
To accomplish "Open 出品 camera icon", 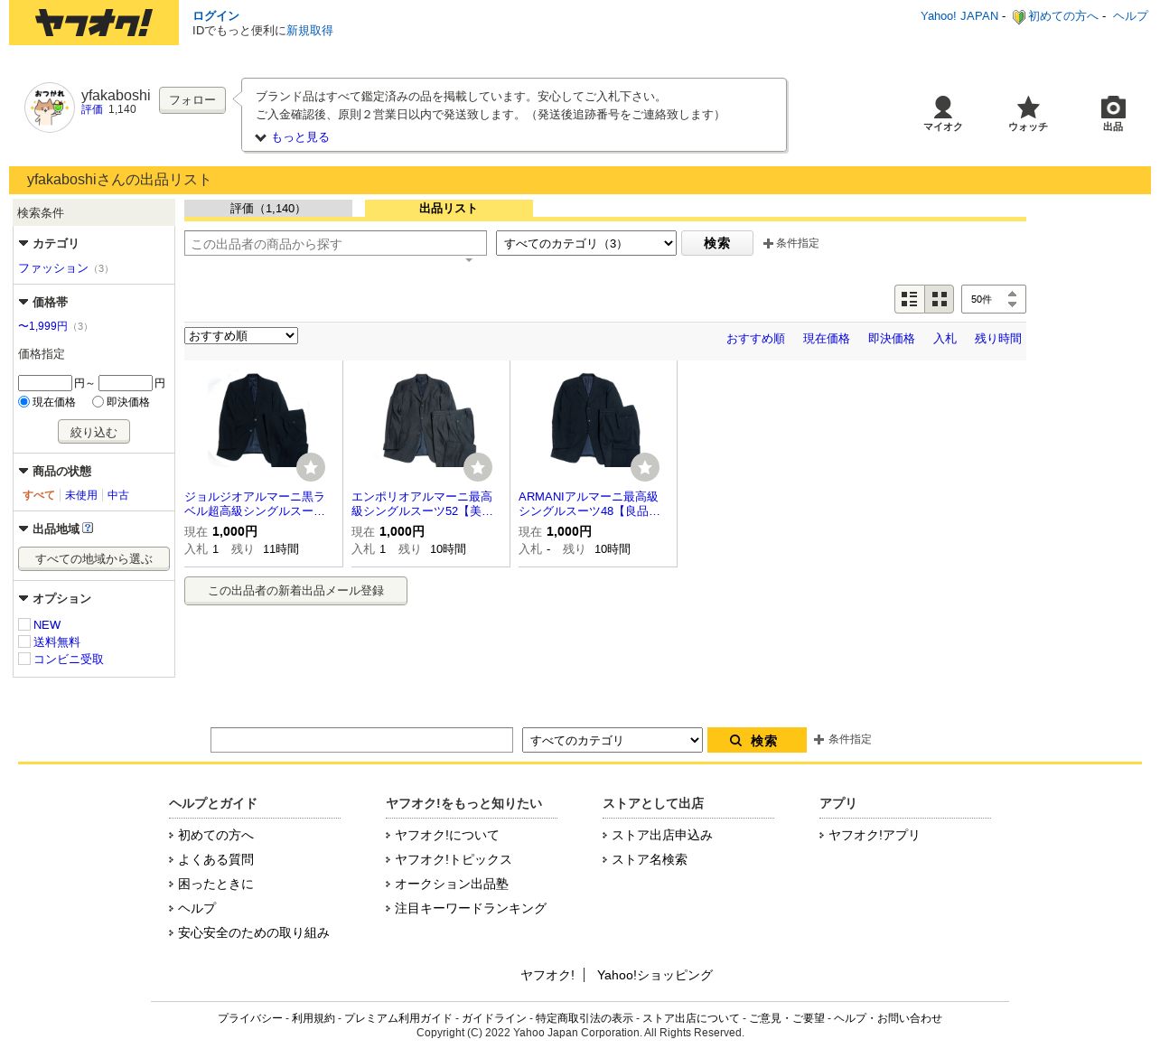I will coord(1113,107).
